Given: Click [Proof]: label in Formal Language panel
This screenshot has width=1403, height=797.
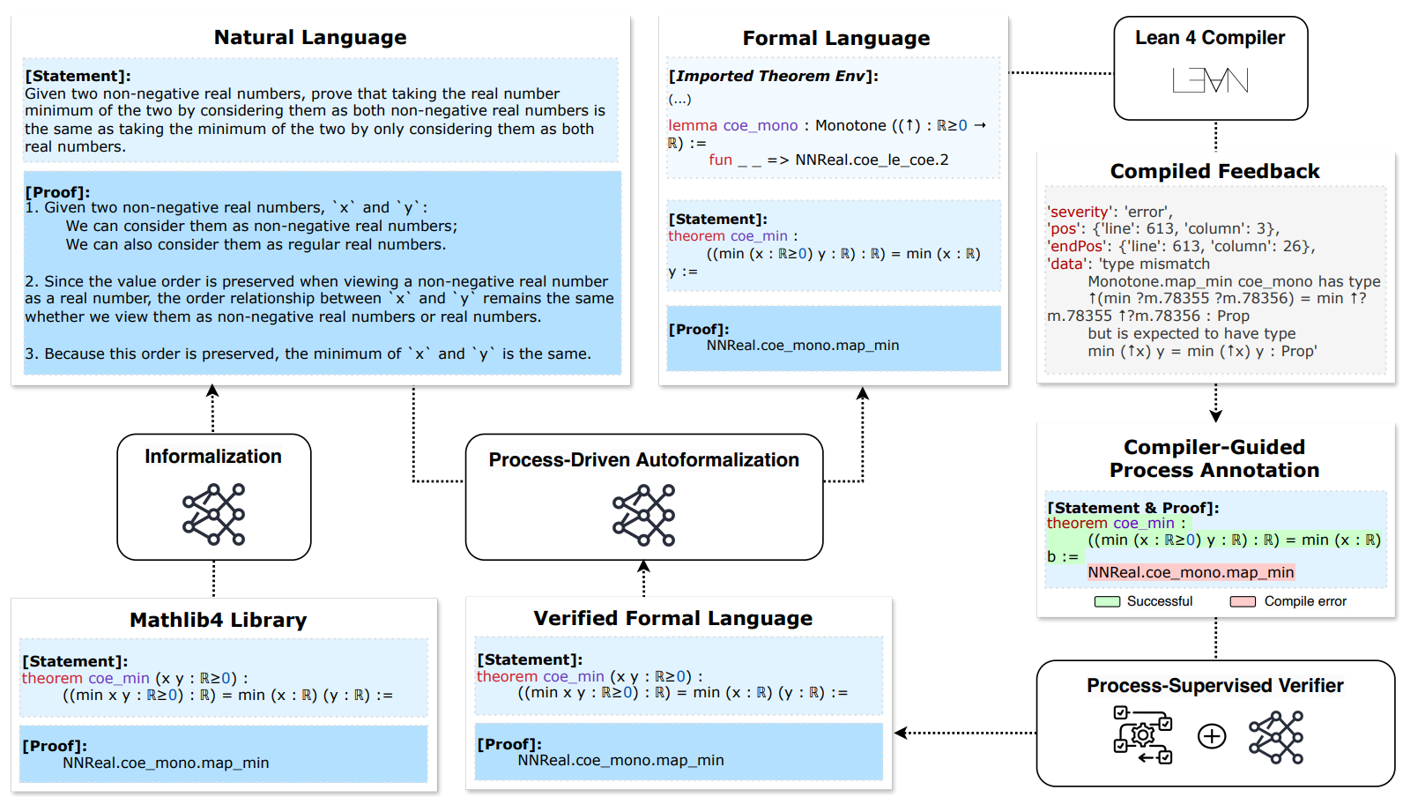Looking at the screenshot, I should pos(698,329).
